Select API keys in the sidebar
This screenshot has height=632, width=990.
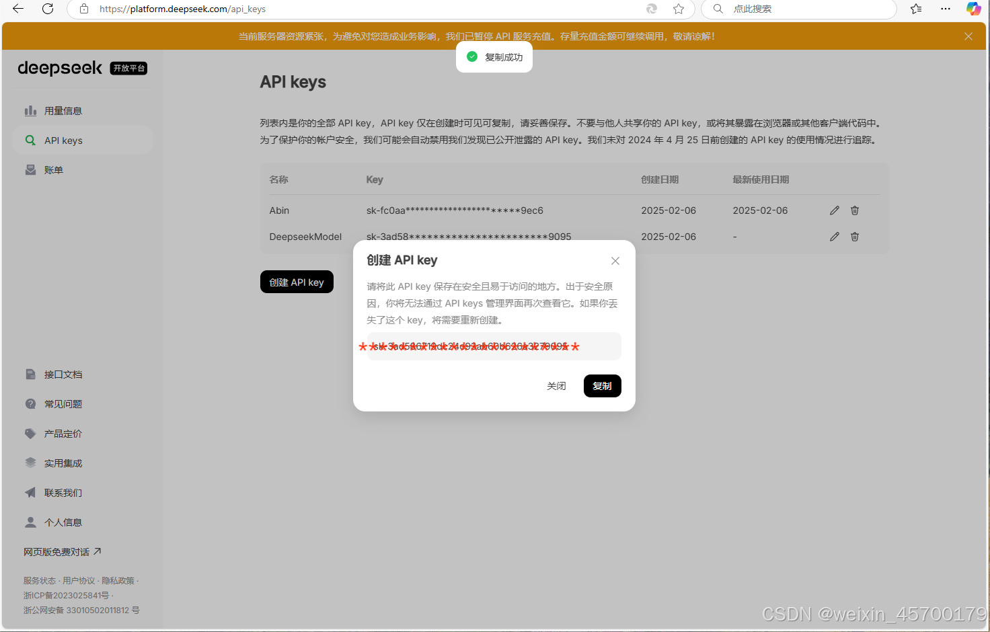[x=83, y=141]
